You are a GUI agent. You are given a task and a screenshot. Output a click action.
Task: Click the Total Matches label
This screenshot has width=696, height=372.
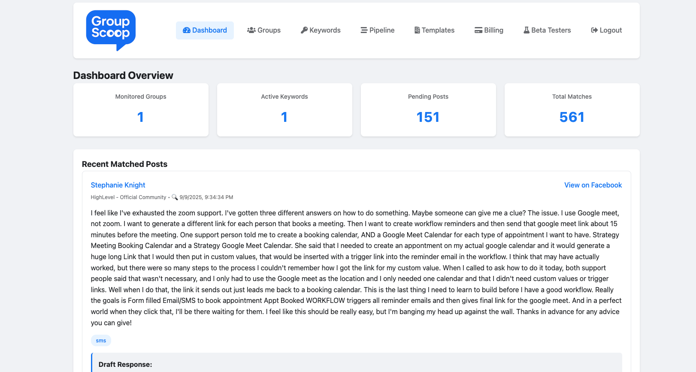(572, 97)
